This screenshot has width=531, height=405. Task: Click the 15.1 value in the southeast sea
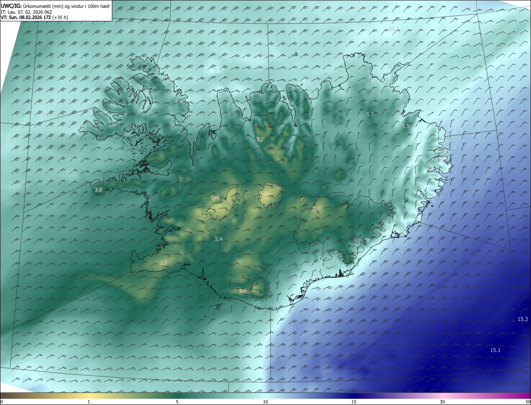(x=495, y=350)
